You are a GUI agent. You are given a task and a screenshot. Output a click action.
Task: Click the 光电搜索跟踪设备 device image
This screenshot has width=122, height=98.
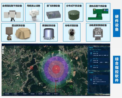pyautogui.click(x=98, y=34)
